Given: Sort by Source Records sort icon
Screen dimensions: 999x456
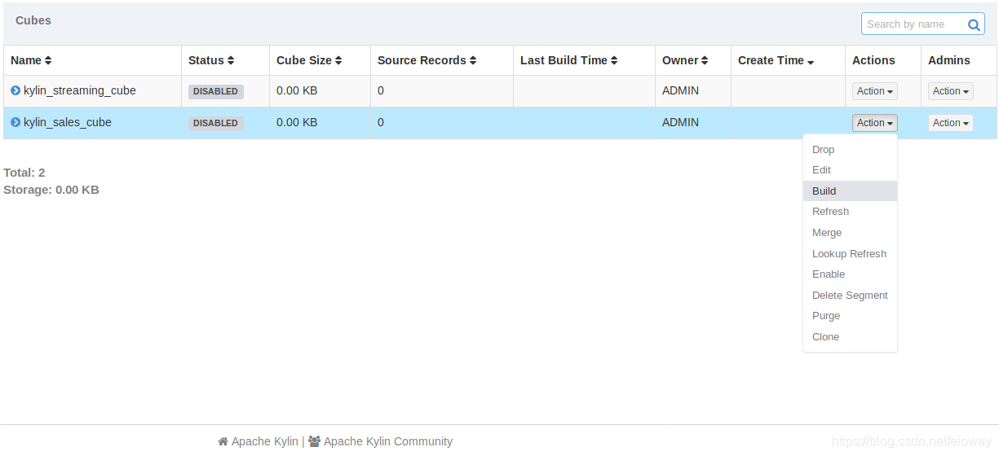Looking at the screenshot, I should (x=473, y=60).
